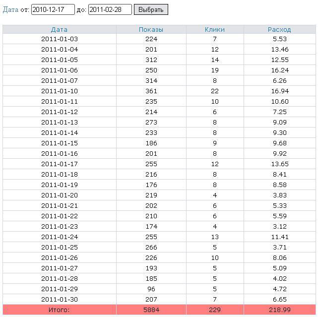Focus the end date field 2011-02-28
The image size is (319, 317).
[110, 9]
